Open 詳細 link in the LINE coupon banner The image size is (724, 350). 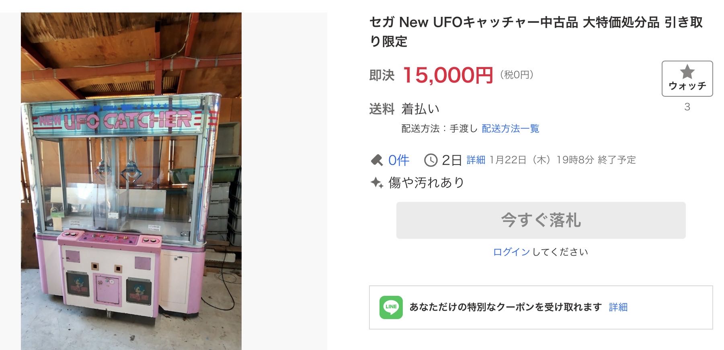click(618, 307)
